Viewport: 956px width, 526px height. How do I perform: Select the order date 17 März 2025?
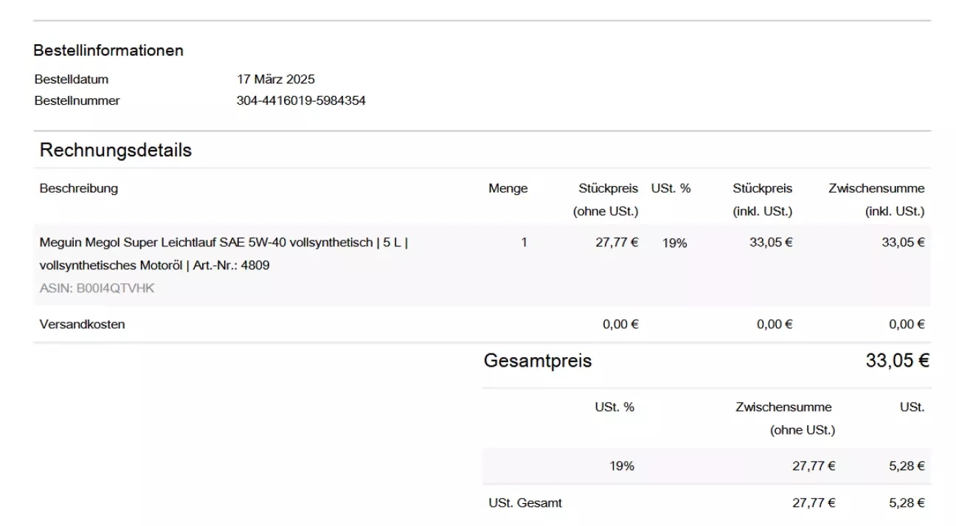coord(275,80)
